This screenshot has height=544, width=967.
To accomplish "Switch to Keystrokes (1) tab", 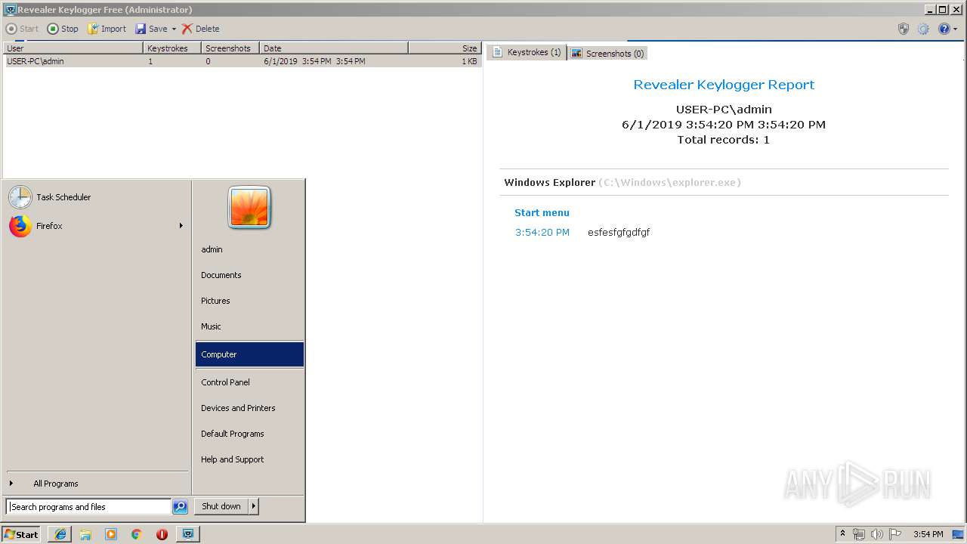I will (527, 52).
